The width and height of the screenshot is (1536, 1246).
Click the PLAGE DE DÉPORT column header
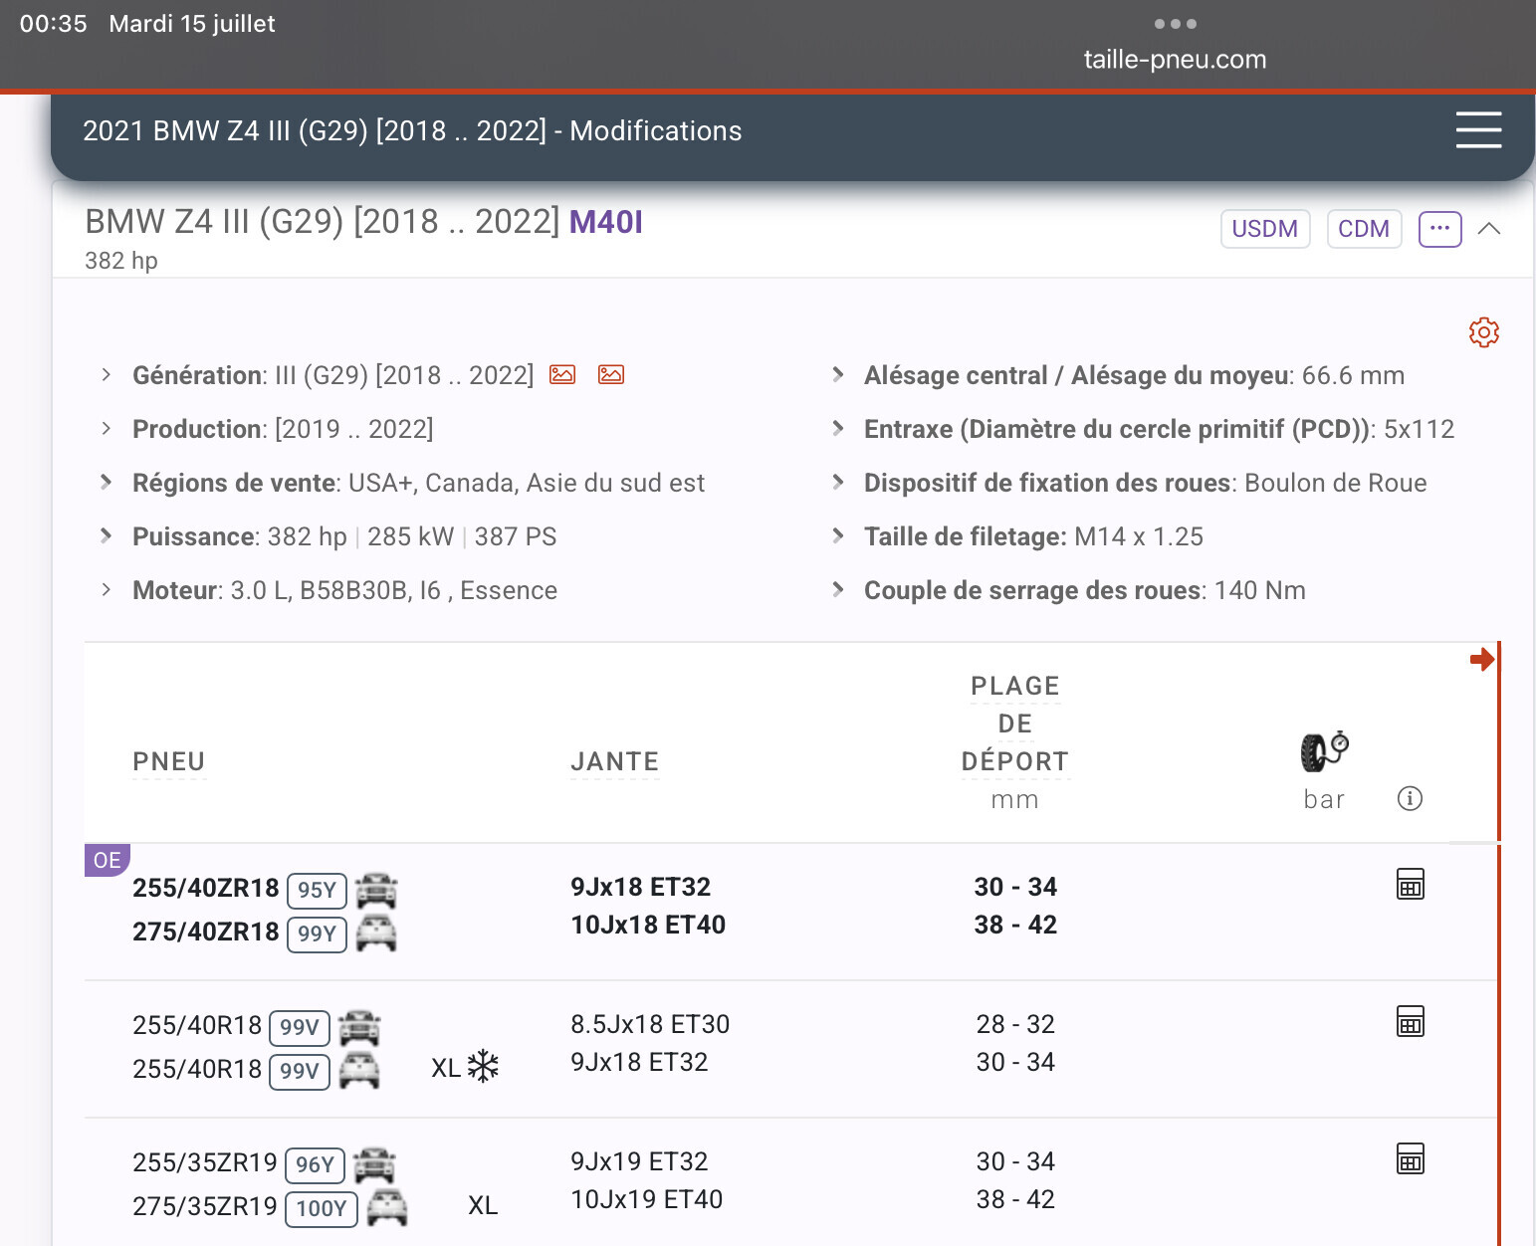(x=1015, y=724)
